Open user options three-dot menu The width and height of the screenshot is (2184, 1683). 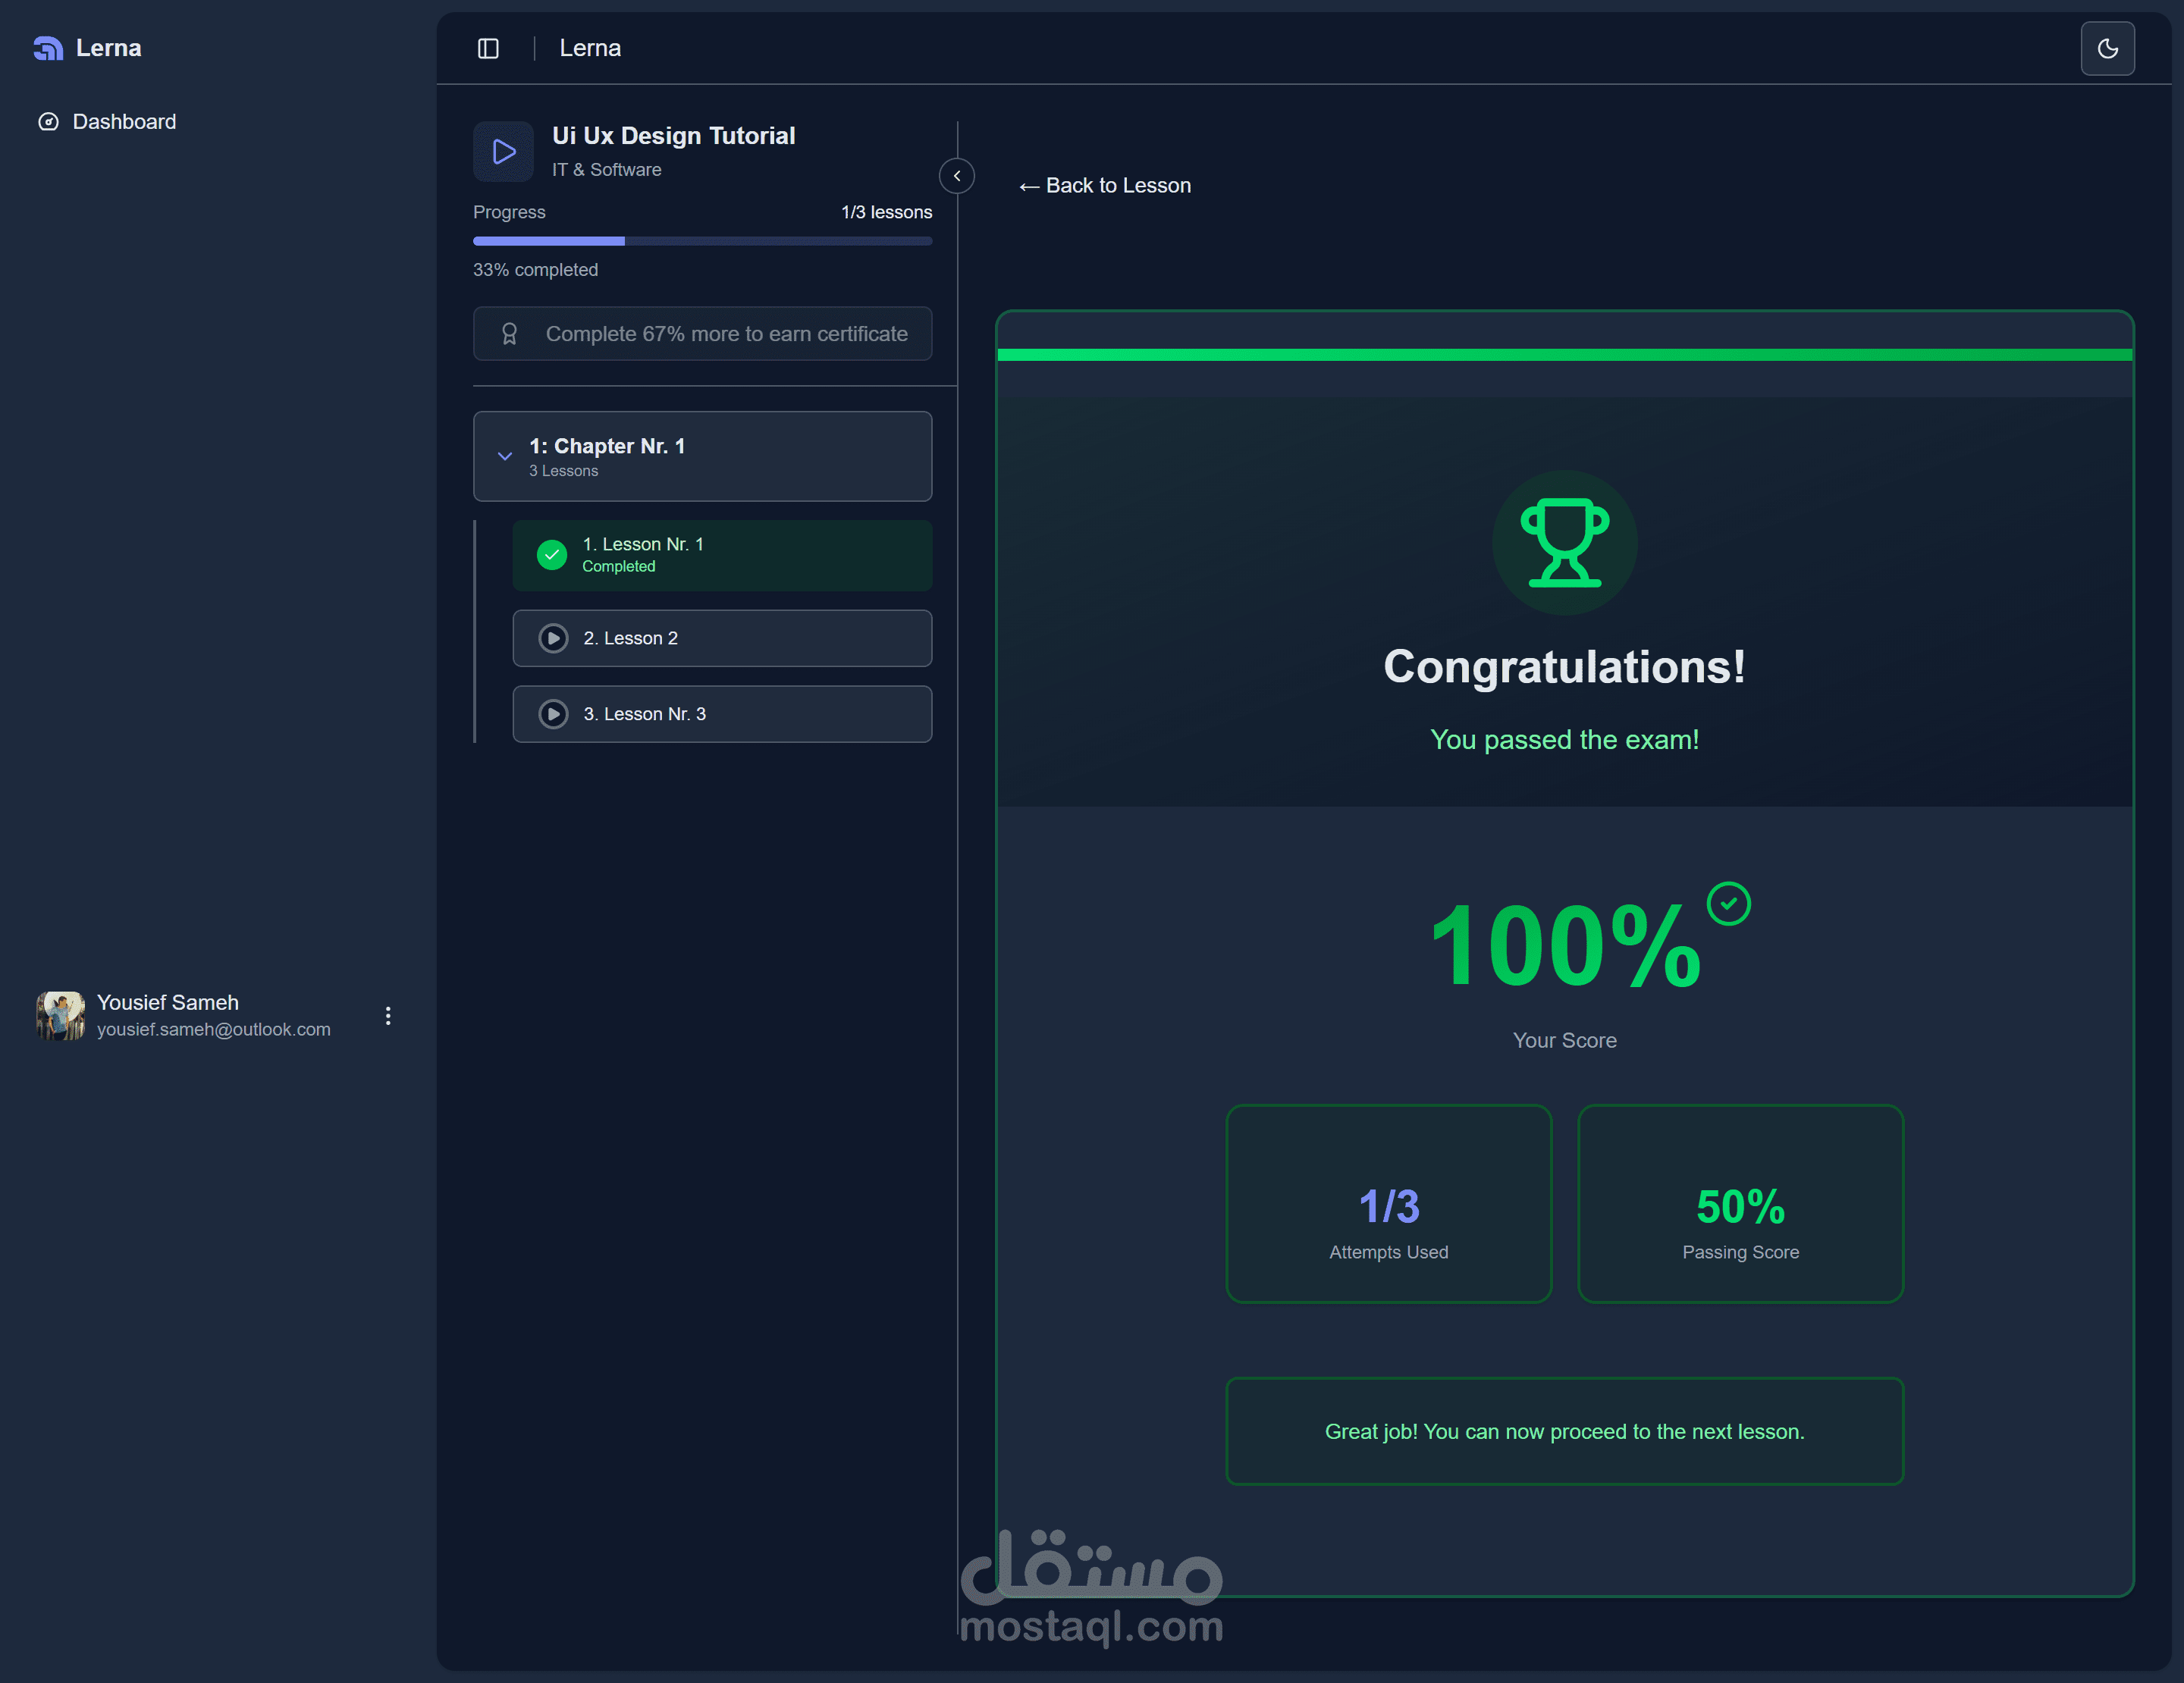coord(388,1017)
